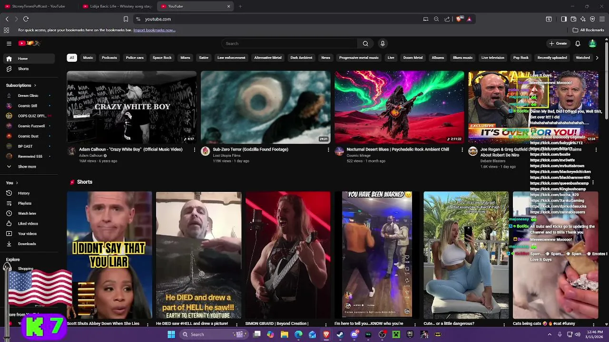Open options menu for Crazy White Boy video

click(194, 150)
